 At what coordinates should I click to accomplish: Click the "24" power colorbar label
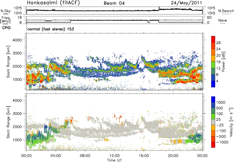(x=218, y=49)
